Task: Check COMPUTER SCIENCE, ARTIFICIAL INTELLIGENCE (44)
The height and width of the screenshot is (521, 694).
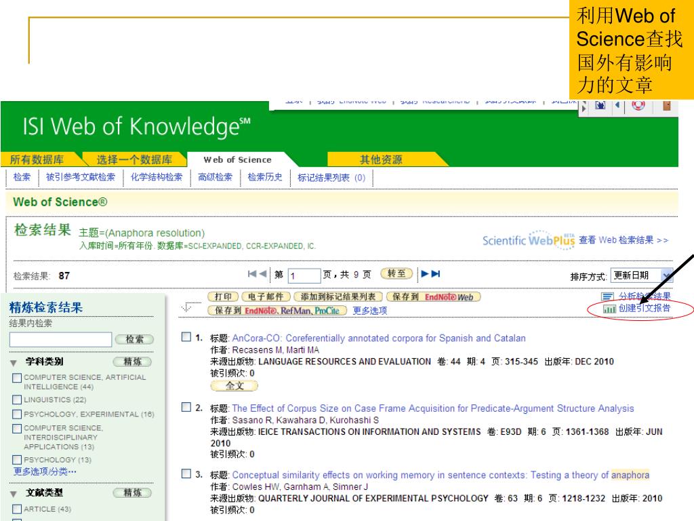Action: pos(17,378)
